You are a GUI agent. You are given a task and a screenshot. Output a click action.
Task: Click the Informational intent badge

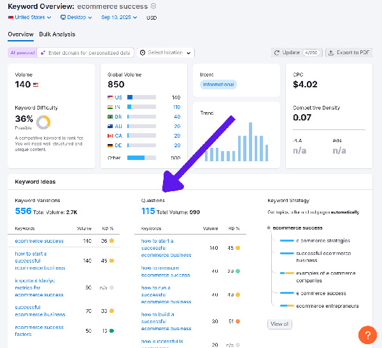[x=218, y=84]
